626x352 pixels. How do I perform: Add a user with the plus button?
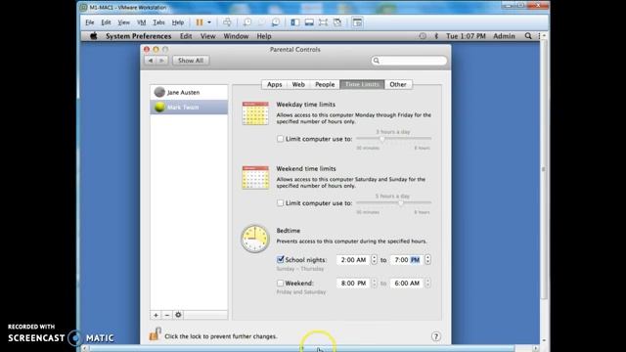156,315
